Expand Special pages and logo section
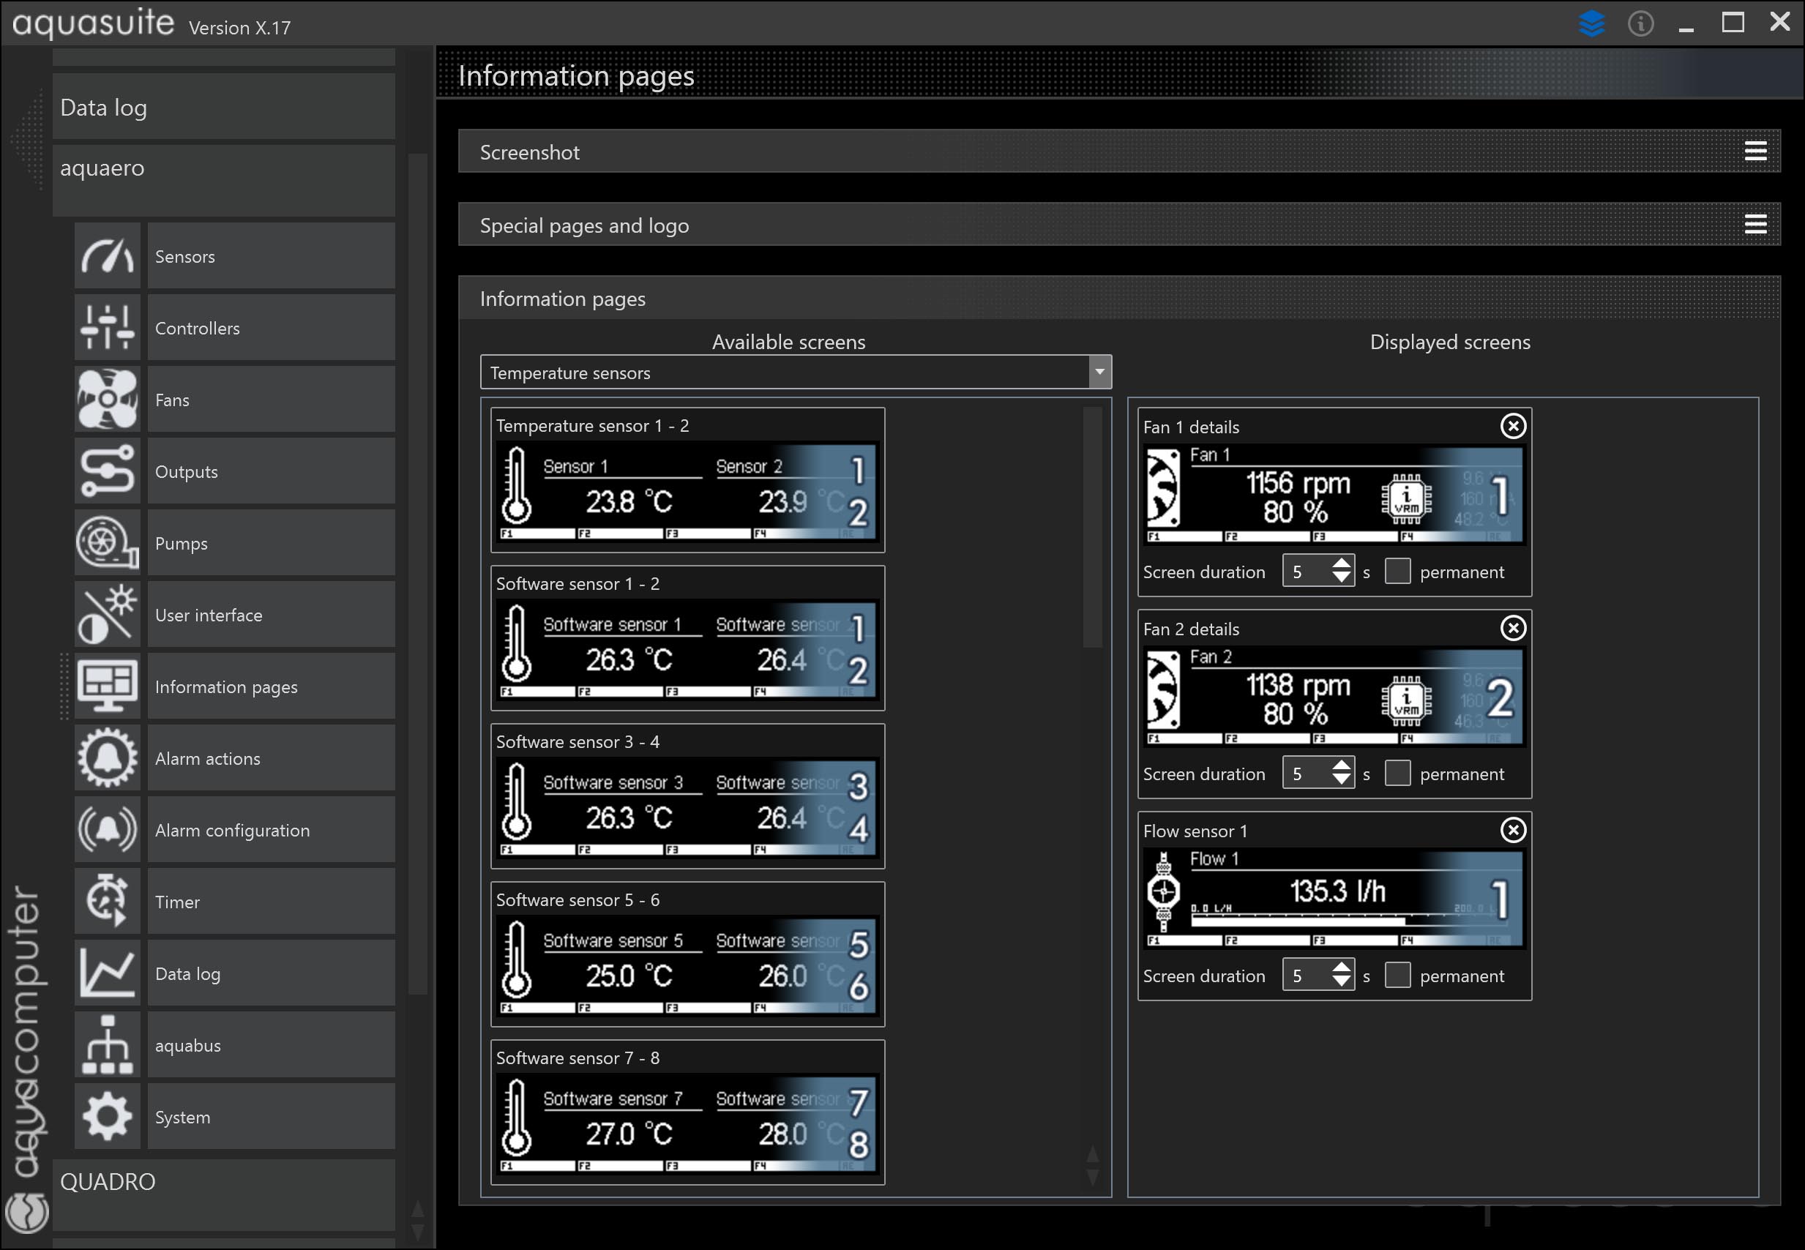The image size is (1805, 1250). click(x=1755, y=225)
